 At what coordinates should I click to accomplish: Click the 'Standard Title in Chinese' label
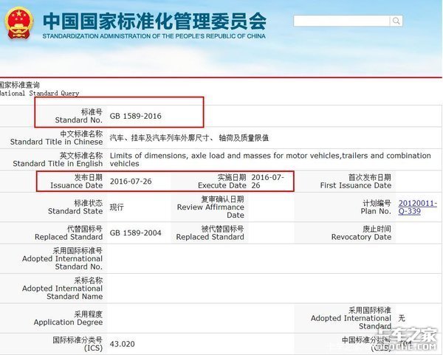[57, 138]
